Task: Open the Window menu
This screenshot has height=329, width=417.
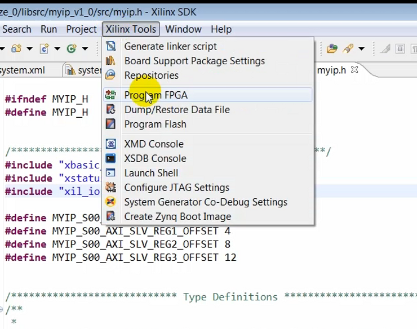Action: pyautogui.click(x=183, y=29)
